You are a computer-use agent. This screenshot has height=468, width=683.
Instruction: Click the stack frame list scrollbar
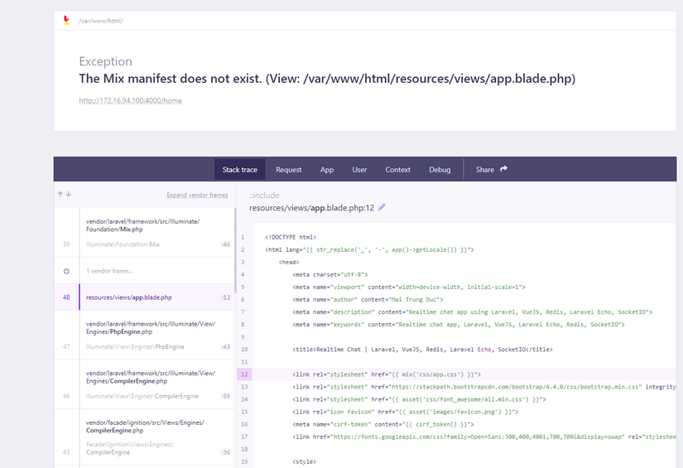pos(235,250)
